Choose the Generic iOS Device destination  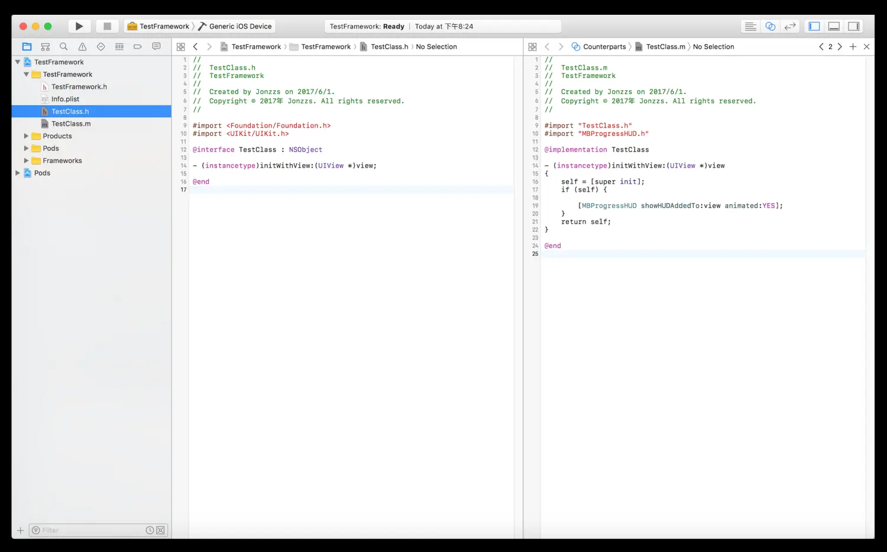pos(235,26)
